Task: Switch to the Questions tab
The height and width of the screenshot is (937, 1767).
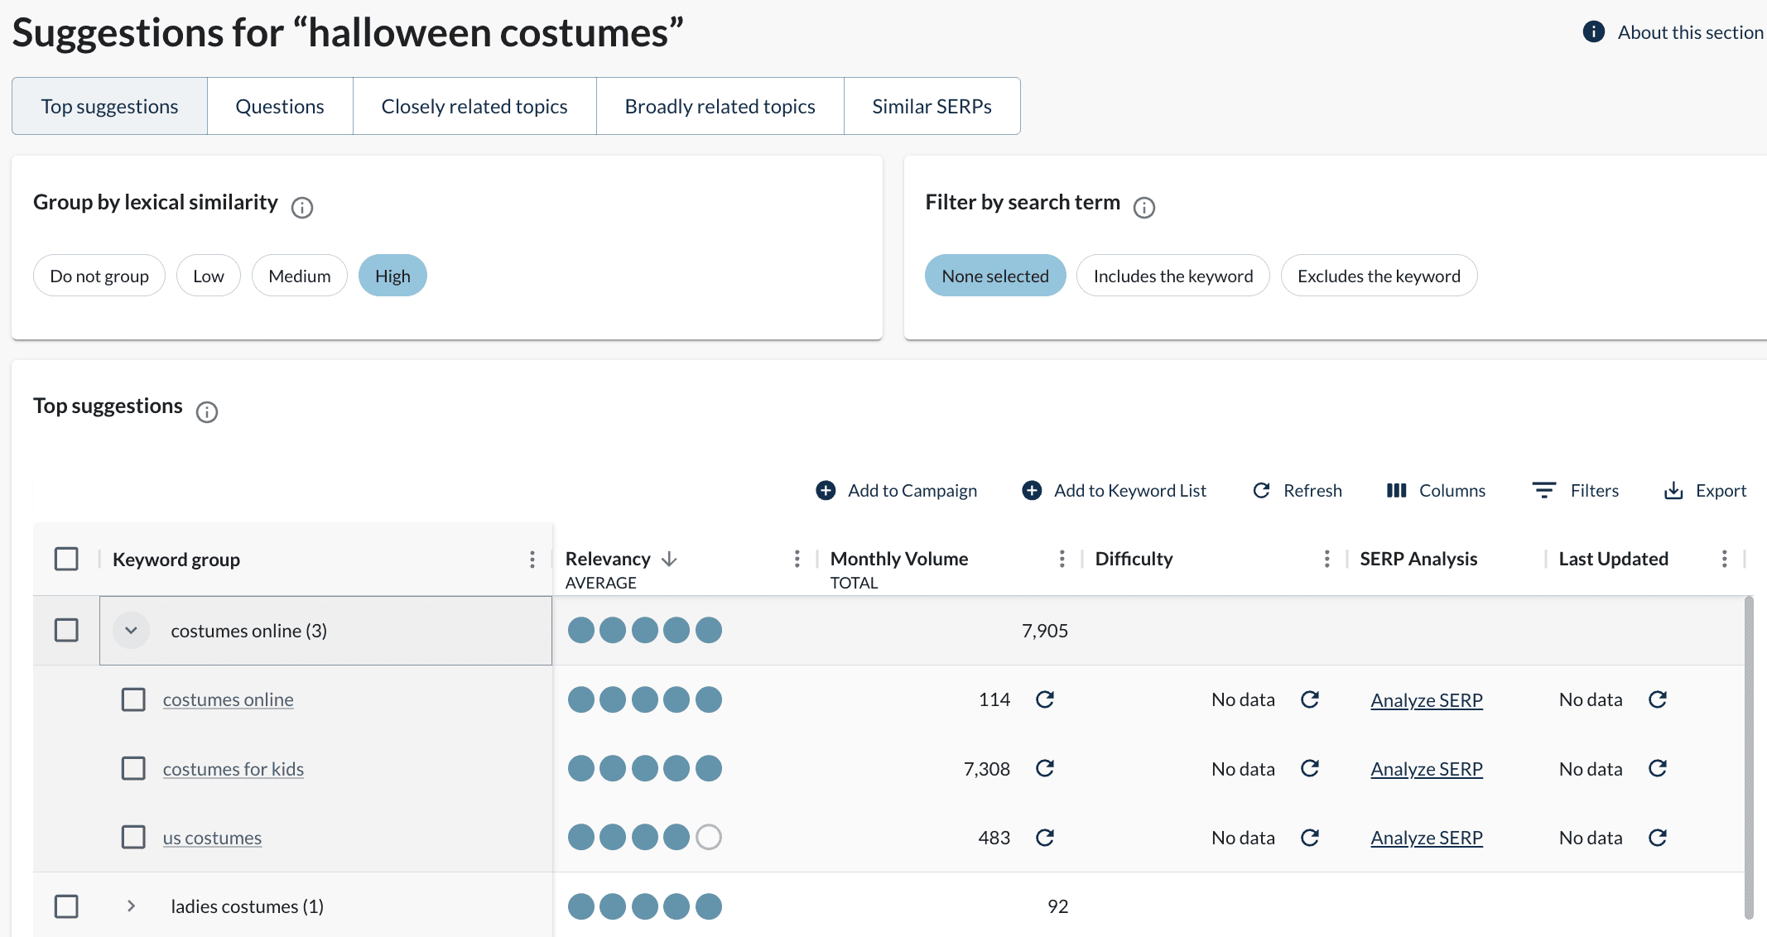Action: 280,107
